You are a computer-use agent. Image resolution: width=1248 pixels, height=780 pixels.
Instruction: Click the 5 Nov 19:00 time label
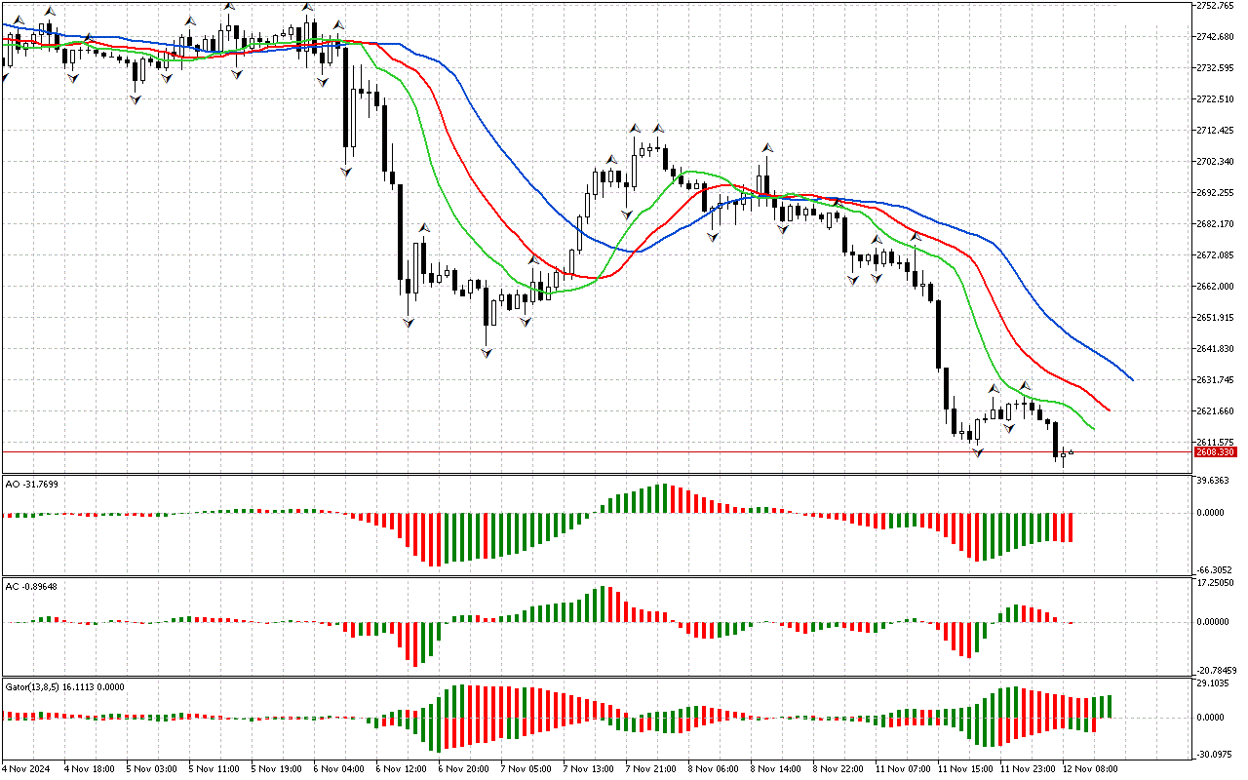[x=279, y=769]
